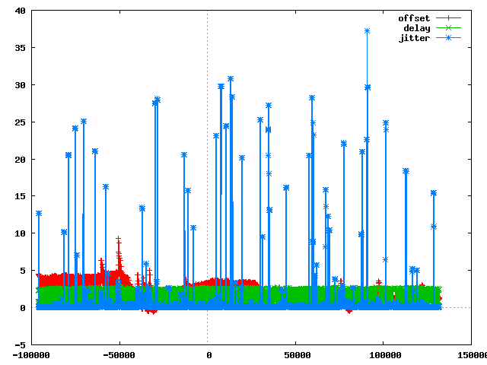Click the y-axis label 20
Screen dimensions: 487x365
pyautogui.click(x=20, y=159)
